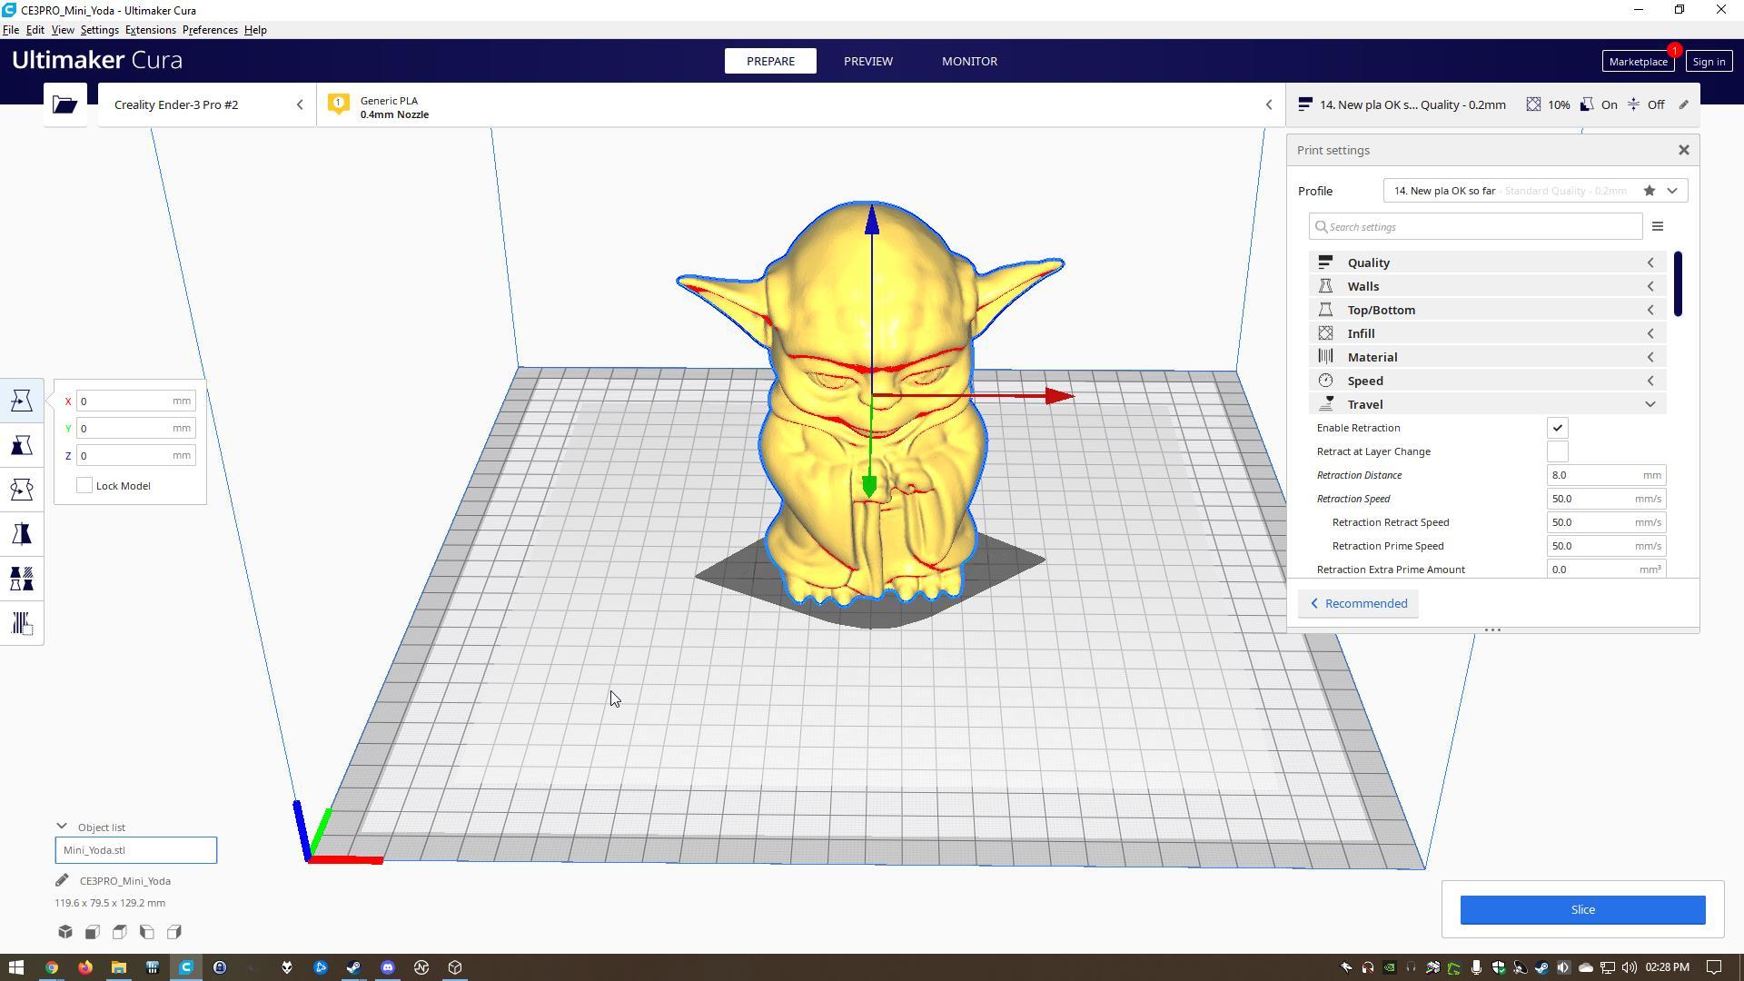This screenshot has width=1744, height=981.
Task: Check the Lock Model checkbox
Action: [x=84, y=486]
